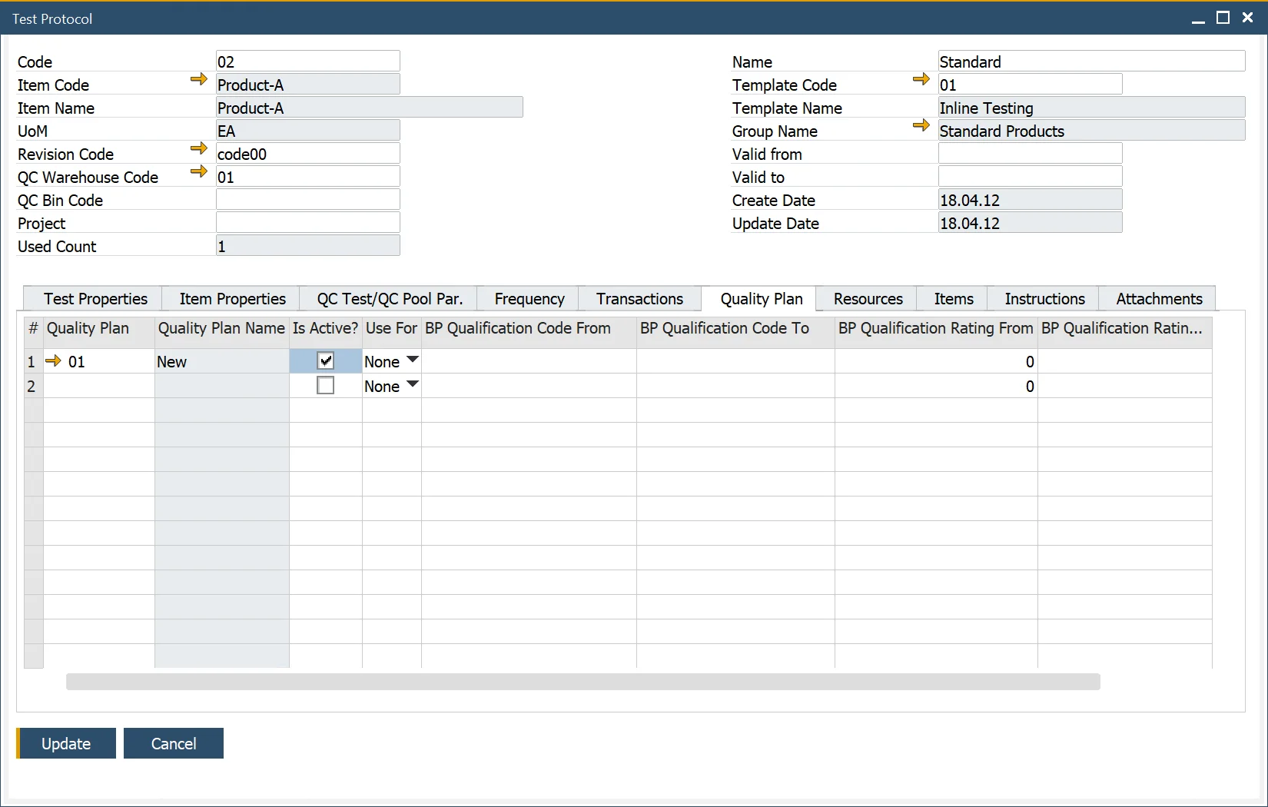The image size is (1268, 807).
Task: Click the Item Code link arrow
Action: click(199, 79)
